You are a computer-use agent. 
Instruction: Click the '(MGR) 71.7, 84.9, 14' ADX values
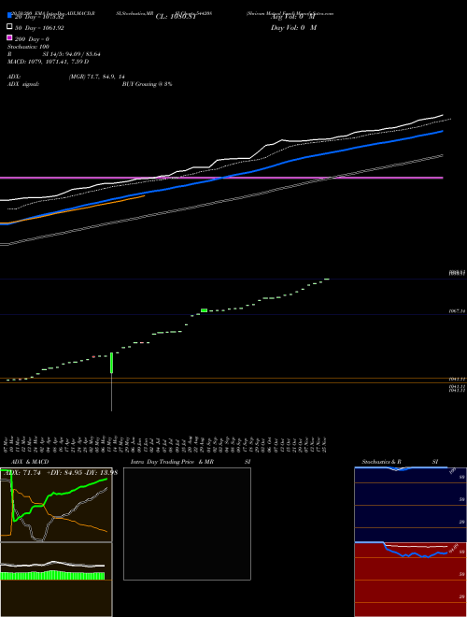[x=97, y=77]
